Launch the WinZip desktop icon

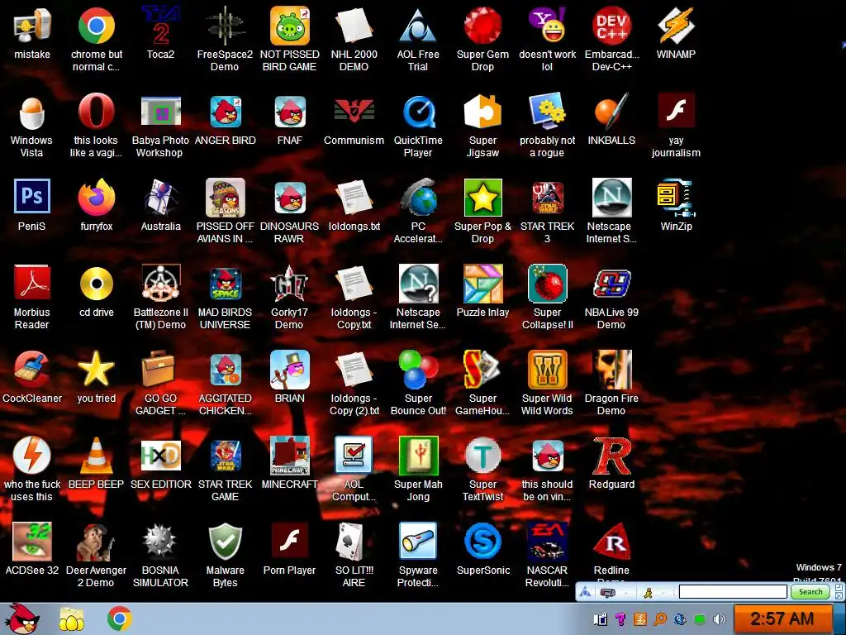pos(676,198)
